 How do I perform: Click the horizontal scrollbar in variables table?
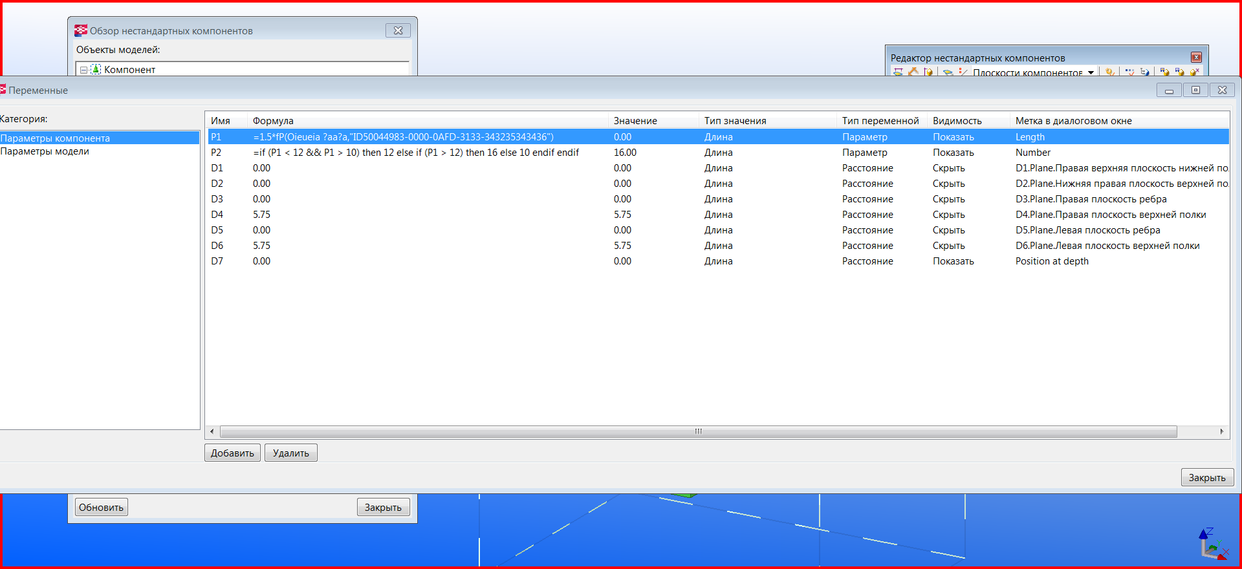pyautogui.click(x=698, y=431)
